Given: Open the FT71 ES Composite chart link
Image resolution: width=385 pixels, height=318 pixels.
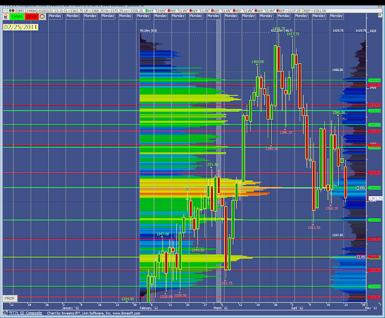Looking at the screenshot, I should tap(25, 313).
